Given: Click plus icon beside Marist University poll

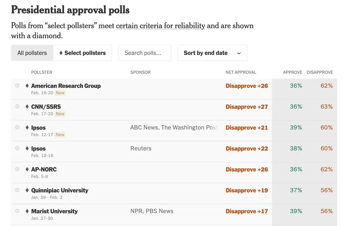Looking at the screenshot, I should (17, 211).
